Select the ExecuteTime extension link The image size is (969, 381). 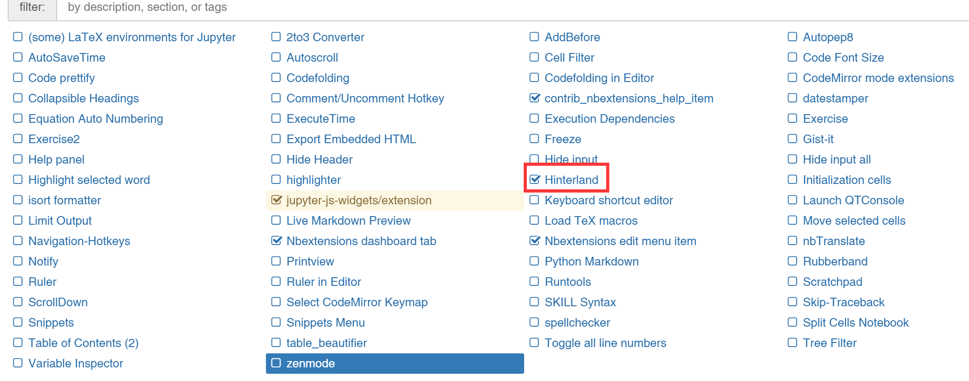click(321, 119)
